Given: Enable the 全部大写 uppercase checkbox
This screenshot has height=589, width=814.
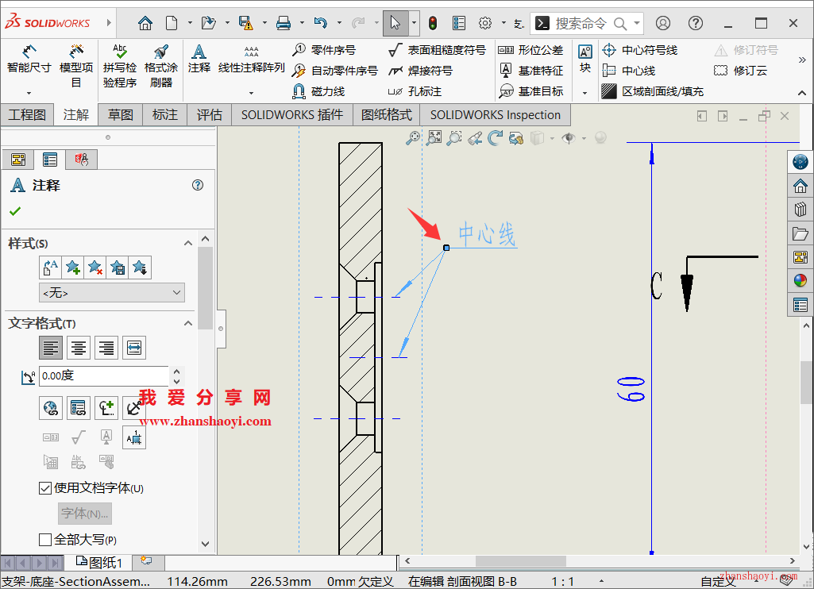Looking at the screenshot, I should [x=45, y=540].
